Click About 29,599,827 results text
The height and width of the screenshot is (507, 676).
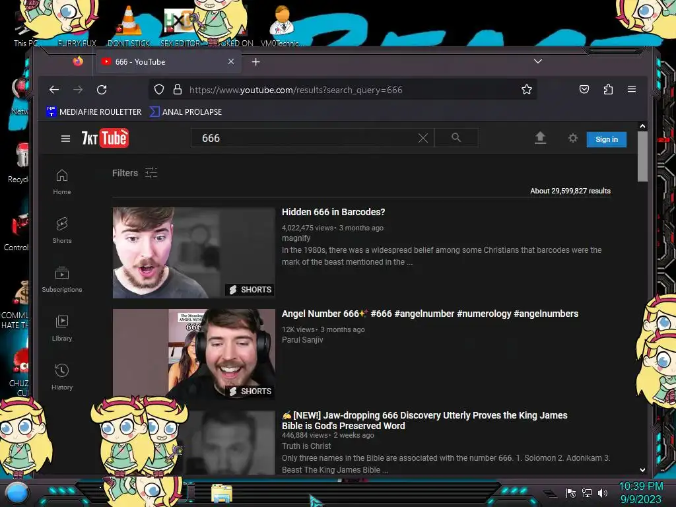tap(570, 191)
